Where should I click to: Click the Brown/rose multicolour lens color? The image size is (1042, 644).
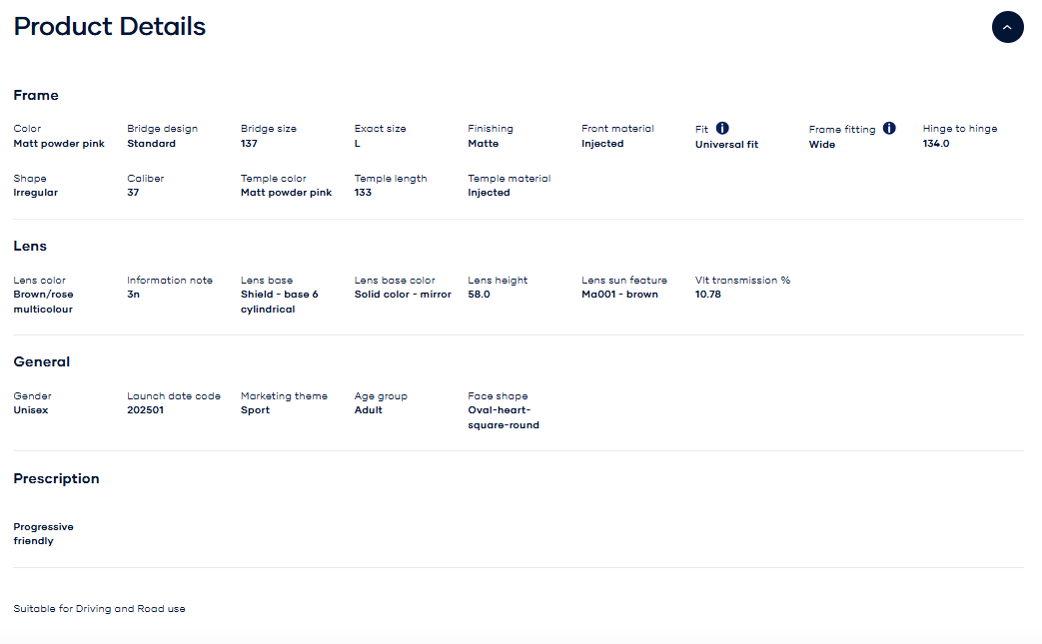(43, 302)
